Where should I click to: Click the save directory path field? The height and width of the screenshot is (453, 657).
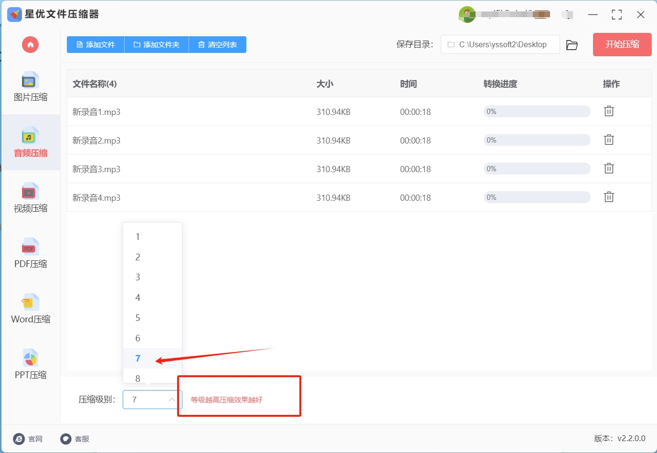coord(500,44)
